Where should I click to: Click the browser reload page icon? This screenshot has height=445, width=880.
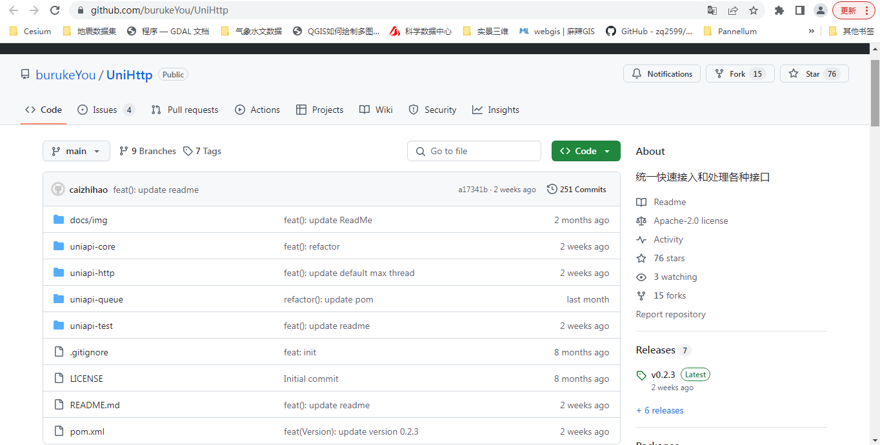[55, 10]
